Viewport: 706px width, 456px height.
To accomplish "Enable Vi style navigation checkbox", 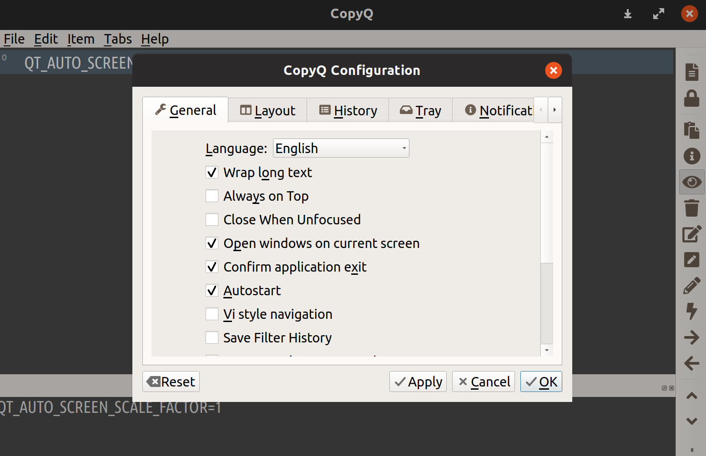I will click(x=212, y=314).
